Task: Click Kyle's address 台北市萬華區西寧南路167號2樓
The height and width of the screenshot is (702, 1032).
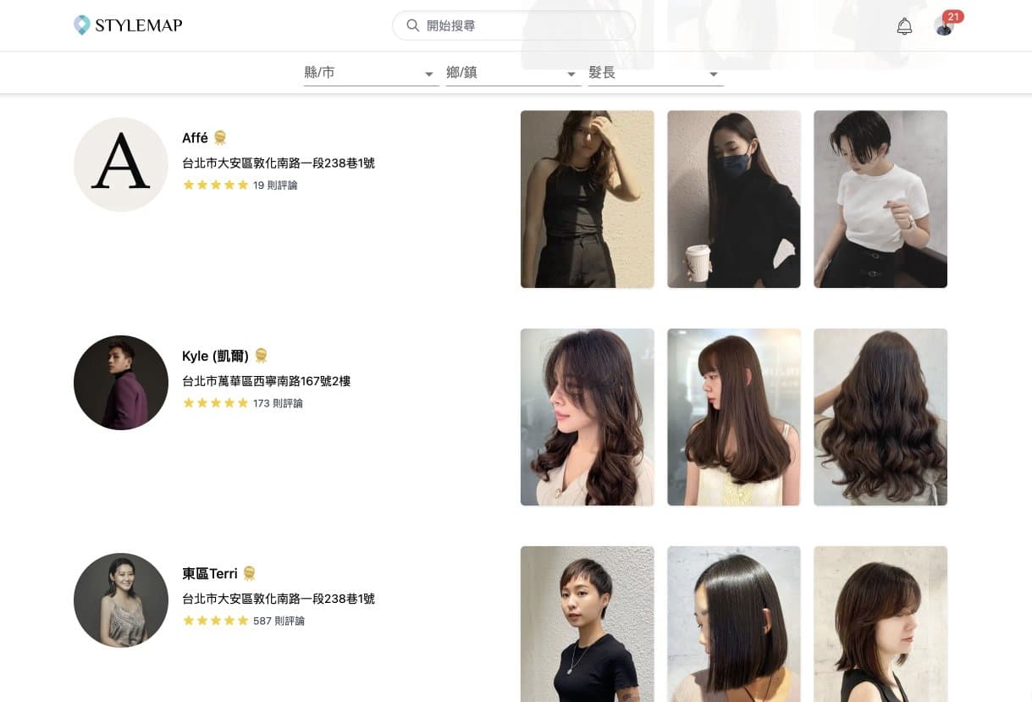Action: pyautogui.click(x=266, y=381)
